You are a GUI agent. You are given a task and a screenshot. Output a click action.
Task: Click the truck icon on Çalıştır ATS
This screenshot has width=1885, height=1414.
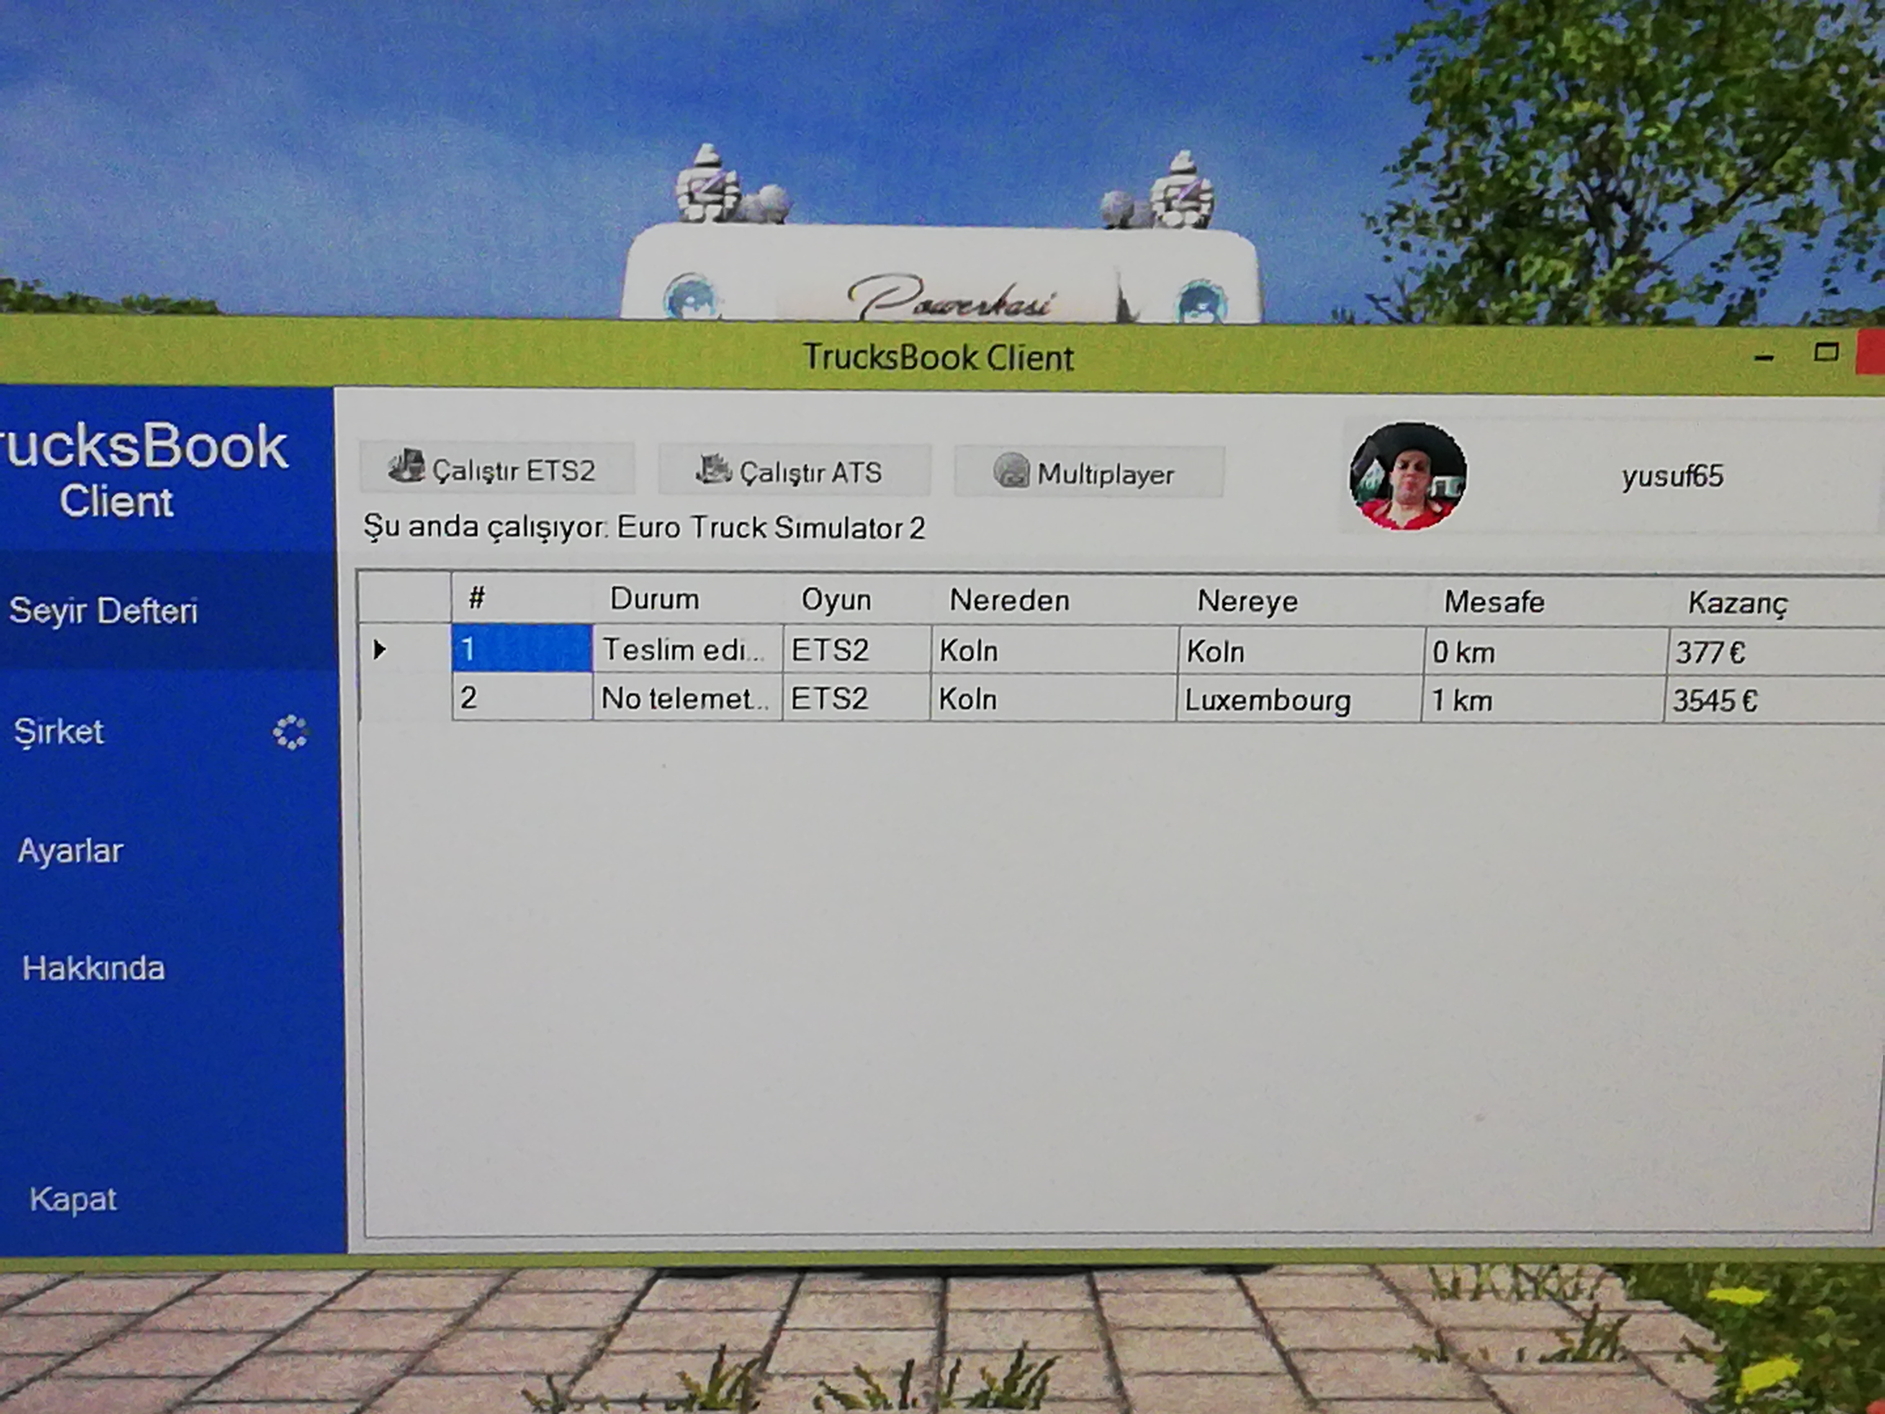(x=713, y=469)
